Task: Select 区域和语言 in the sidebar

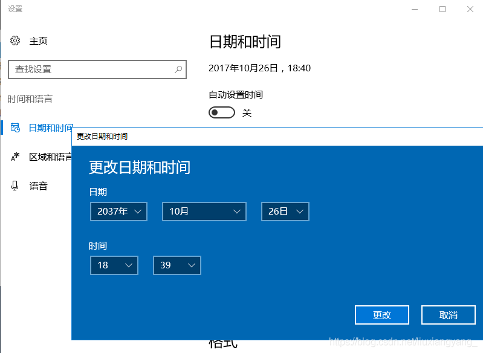Action: pos(51,157)
